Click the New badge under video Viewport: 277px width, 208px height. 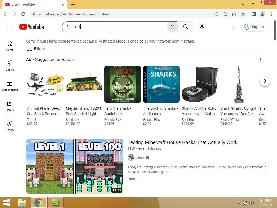click(x=132, y=179)
